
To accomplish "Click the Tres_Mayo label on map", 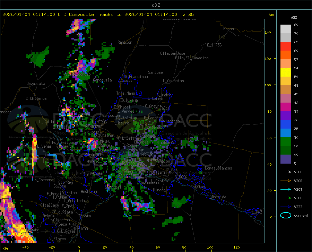I will 125,93.
